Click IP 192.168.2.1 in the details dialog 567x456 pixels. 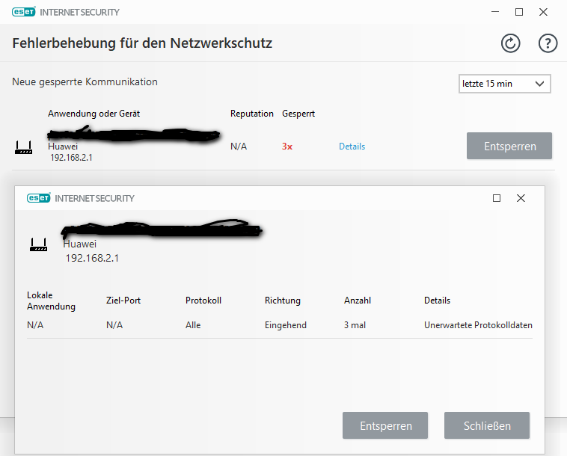(x=92, y=258)
